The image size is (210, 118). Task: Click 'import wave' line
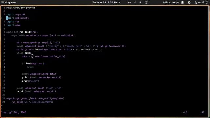point(13,25)
